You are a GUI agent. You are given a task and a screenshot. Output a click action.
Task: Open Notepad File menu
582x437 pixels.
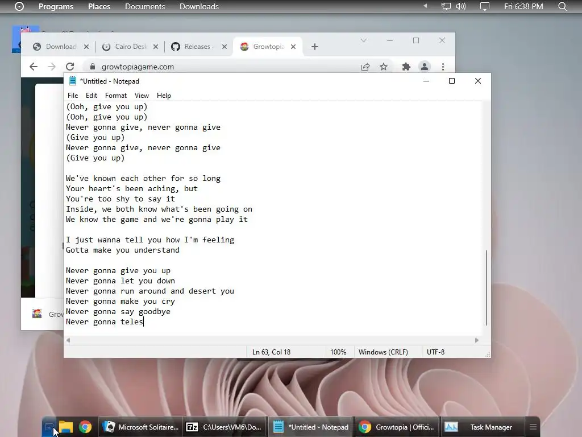point(73,96)
